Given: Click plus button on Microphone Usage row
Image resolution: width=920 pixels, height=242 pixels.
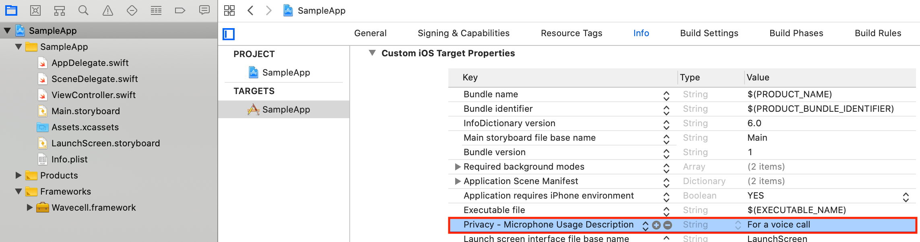Looking at the screenshot, I should (x=656, y=225).
